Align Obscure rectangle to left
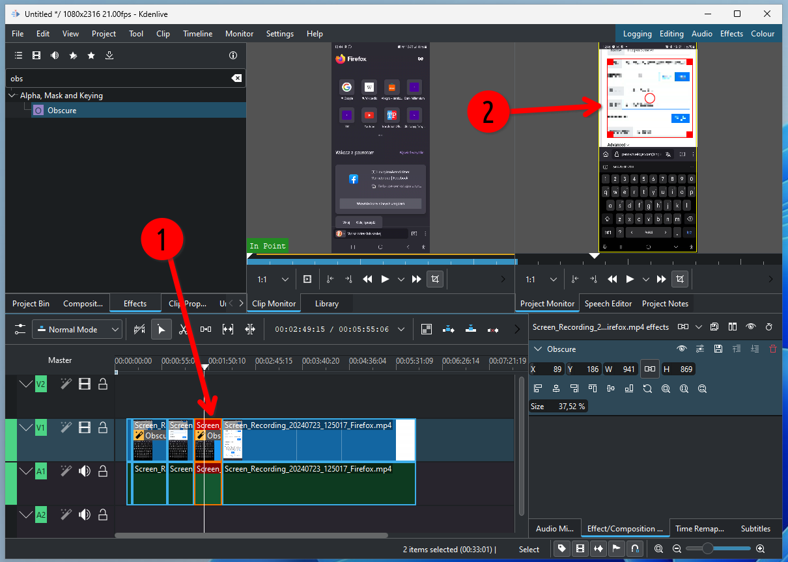Image resolution: width=788 pixels, height=562 pixels. [x=538, y=388]
